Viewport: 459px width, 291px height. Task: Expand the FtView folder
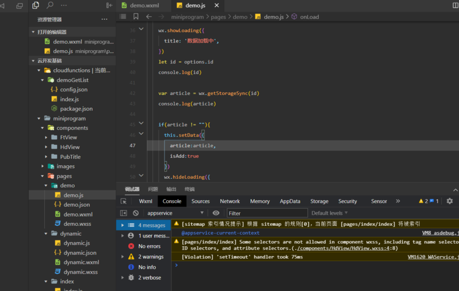46,137
